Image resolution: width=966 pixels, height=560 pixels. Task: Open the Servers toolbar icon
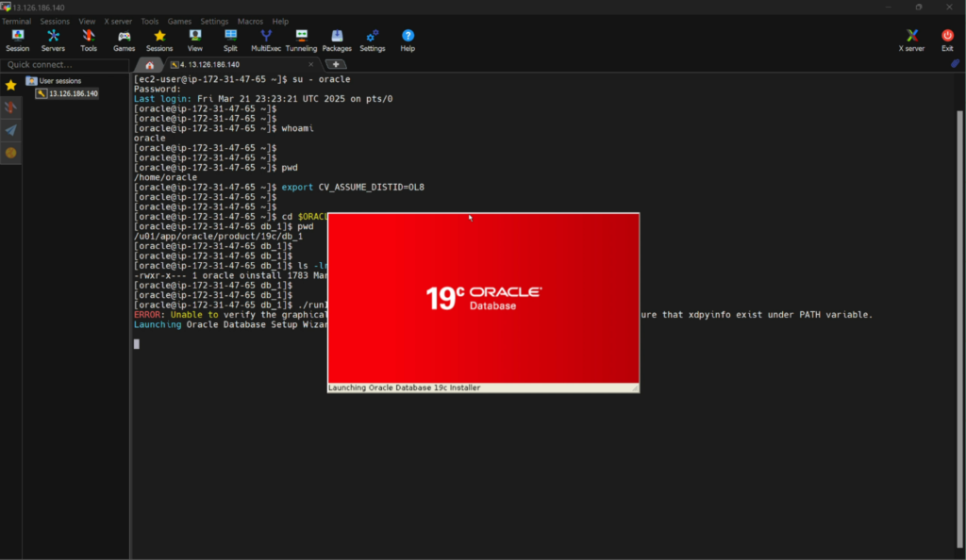53,41
